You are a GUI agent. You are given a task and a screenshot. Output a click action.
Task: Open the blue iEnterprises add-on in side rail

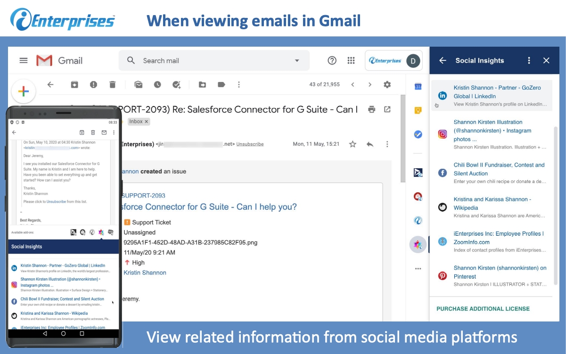pyautogui.click(x=418, y=220)
